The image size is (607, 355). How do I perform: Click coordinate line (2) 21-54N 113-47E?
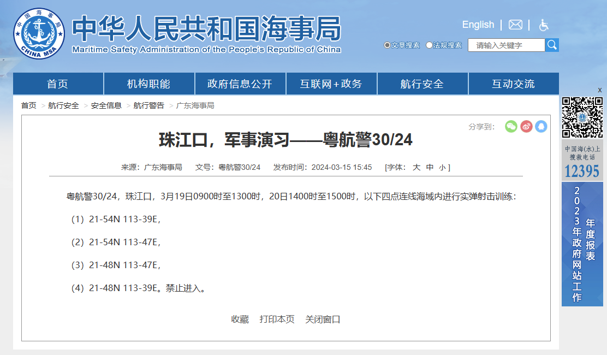point(116,242)
